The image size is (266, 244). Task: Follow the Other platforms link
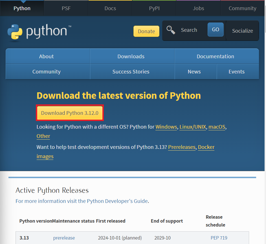click(x=43, y=136)
